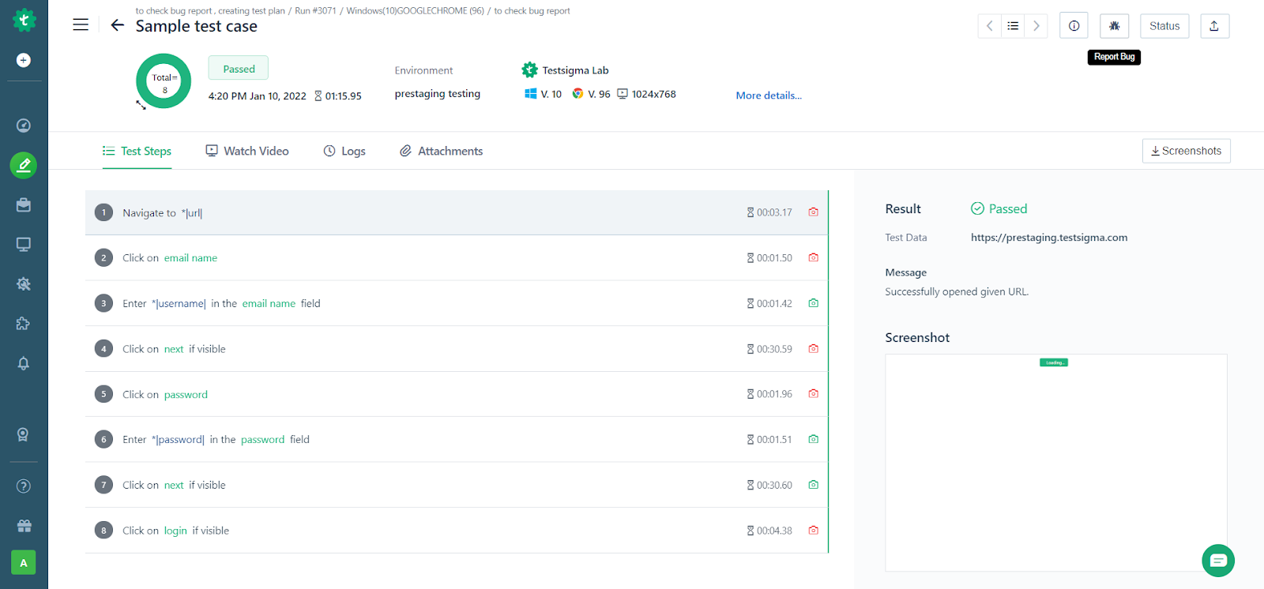Go to previous test case arrow
Viewport: 1264px width, 589px height.
(x=989, y=26)
